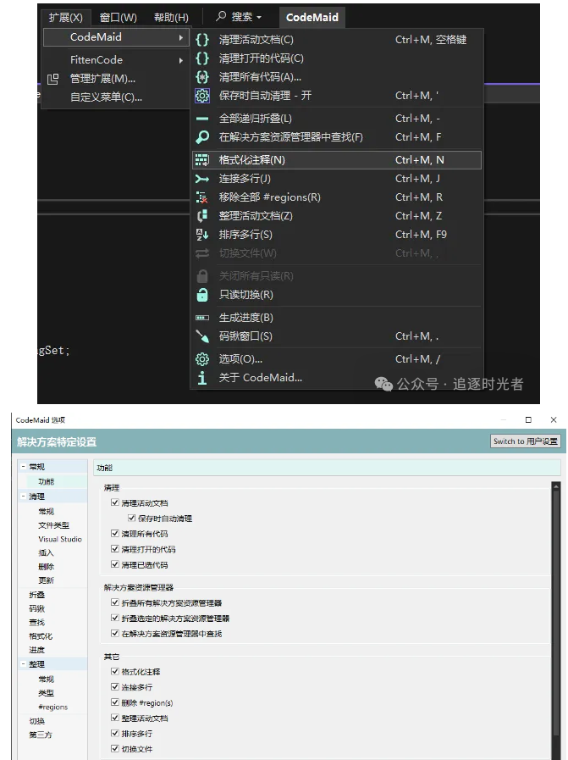Click the info icon beside 关于 CodeMaid...

(x=202, y=378)
